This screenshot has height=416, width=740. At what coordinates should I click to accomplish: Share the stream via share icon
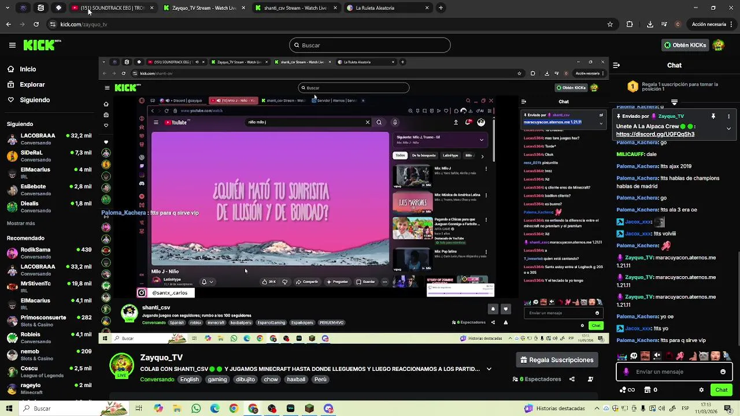572,379
